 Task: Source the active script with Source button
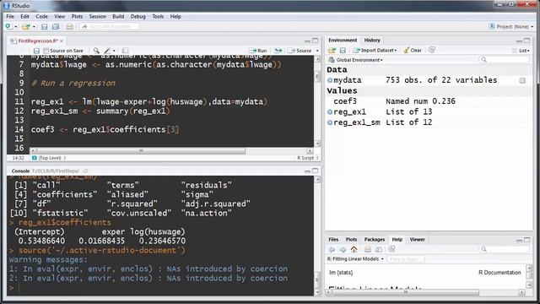point(300,51)
